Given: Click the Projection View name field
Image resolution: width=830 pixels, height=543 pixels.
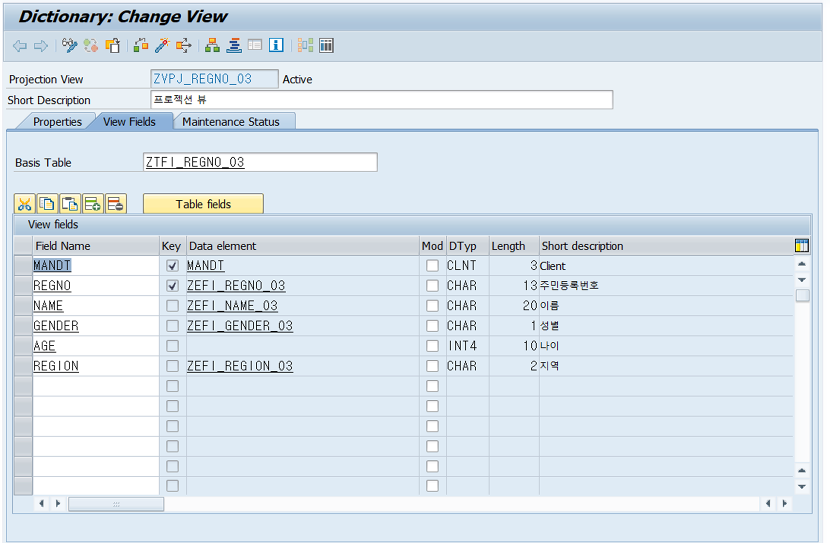Looking at the screenshot, I should pos(214,79).
